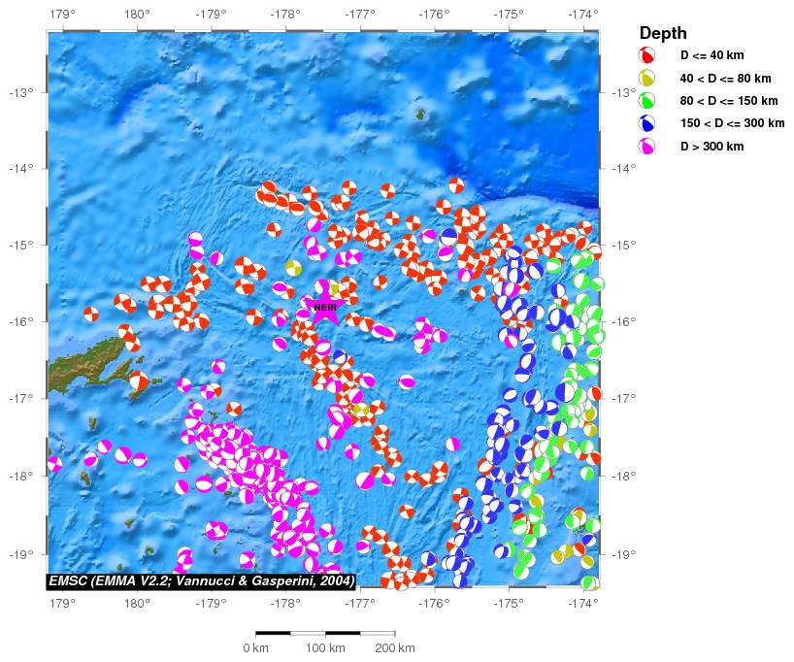Click the magenta NEIR star marker
Image resolution: width=794 pixels, height=662 pixels.
(324, 308)
